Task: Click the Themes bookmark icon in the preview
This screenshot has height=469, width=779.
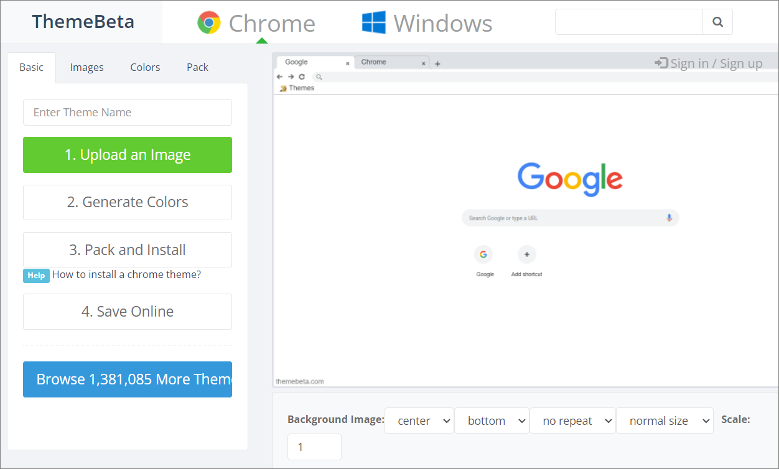Action: pos(283,88)
